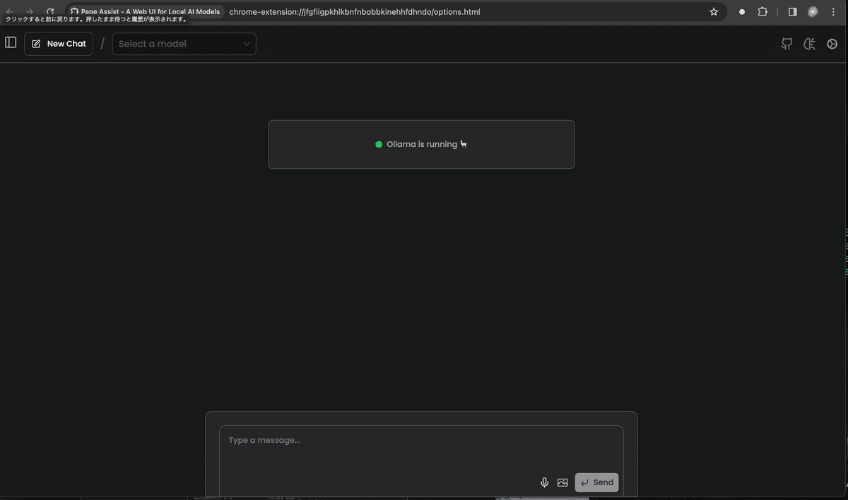The width and height of the screenshot is (848, 500).
Task: Open the GitHub repository icon
Action: pyautogui.click(x=787, y=44)
